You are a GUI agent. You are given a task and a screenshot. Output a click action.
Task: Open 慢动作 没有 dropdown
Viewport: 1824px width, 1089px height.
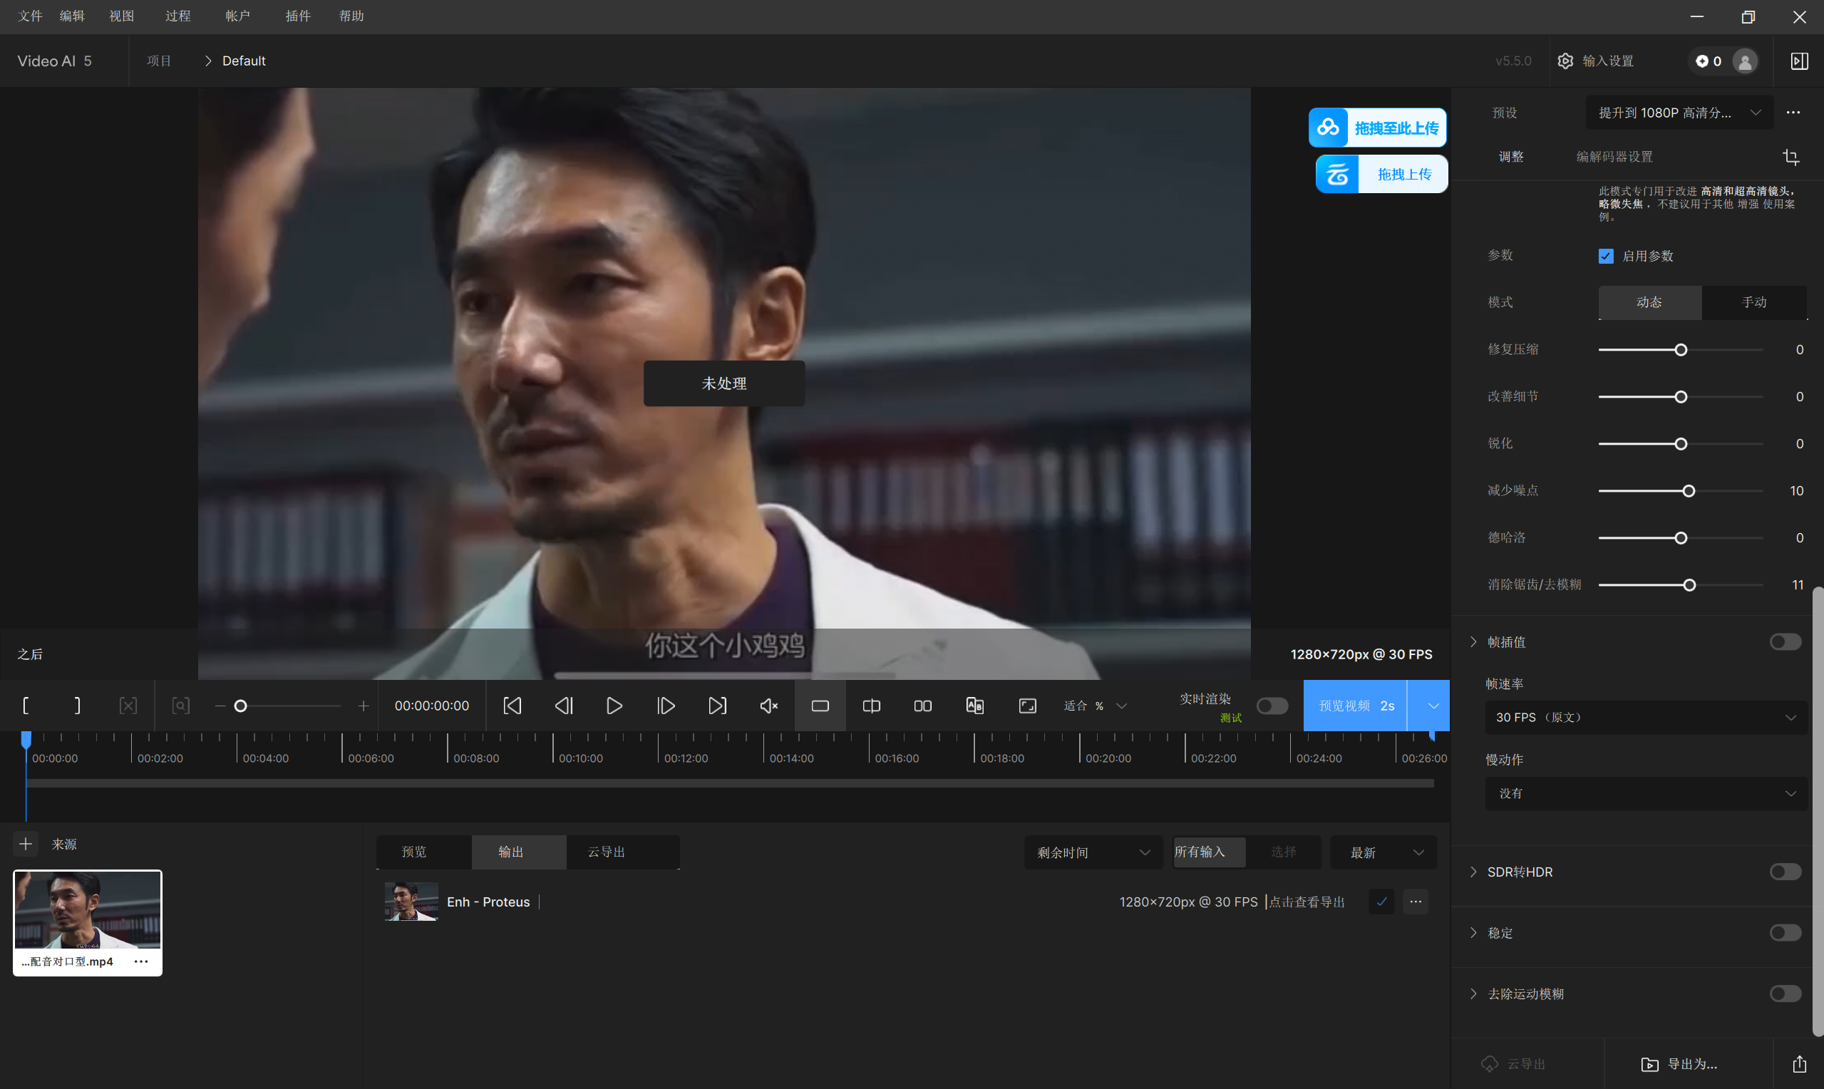[x=1646, y=793]
